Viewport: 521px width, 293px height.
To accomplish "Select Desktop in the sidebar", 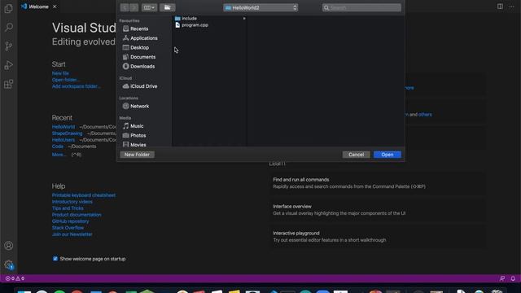I will (x=139, y=47).
